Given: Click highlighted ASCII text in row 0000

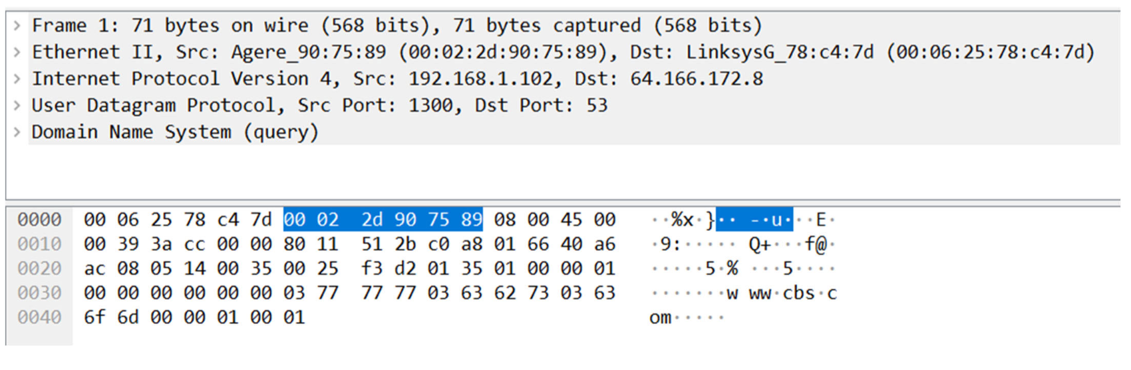Looking at the screenshot, I should 754,220.
